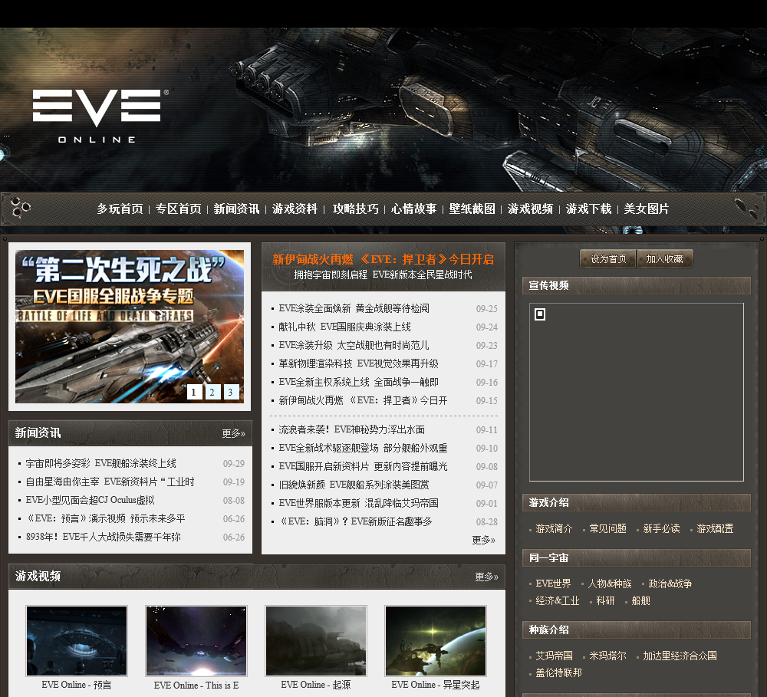Open article 自由星海由你主宰 EVE新资料片
This screenshot has width=767, height=697.
coord(110,482)
